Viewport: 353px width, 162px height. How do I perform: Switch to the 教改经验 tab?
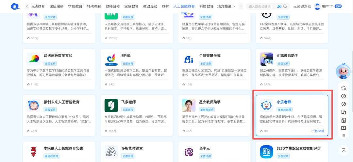pyautogui.click(x=150, y=6)
